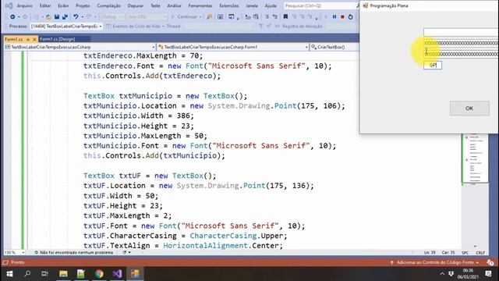Open the Projeto menu

pyautogui.click(x=83, y=5)
